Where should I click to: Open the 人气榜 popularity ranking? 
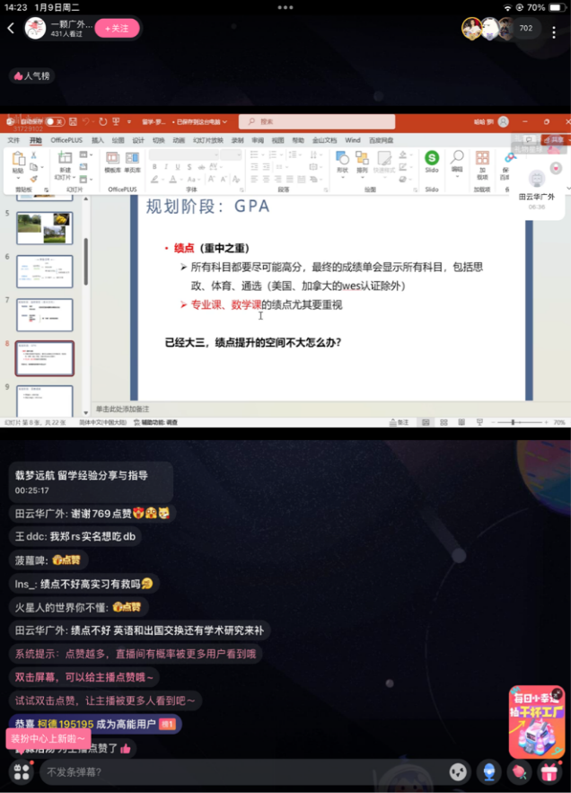[x=31, y=76]
